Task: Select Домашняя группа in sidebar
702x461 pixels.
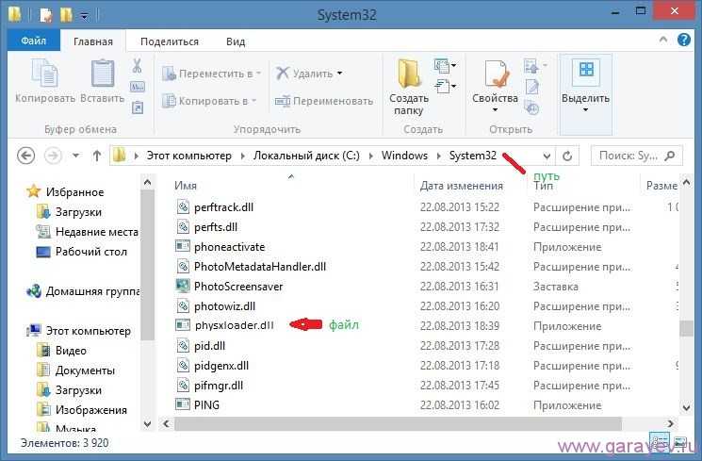Action: [x=92, y=291]
